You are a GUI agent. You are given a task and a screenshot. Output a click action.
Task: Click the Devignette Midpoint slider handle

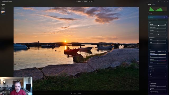click(x=158, y=92)
